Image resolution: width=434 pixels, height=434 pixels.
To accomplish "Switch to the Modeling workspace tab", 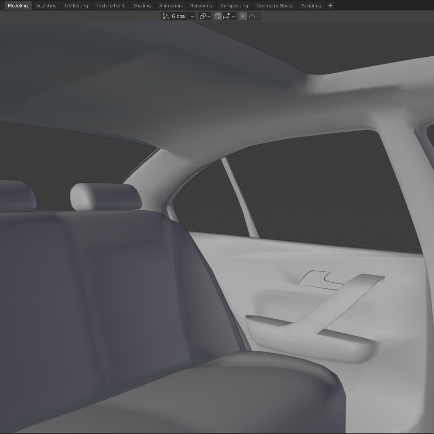I will (x=18, y=6).
